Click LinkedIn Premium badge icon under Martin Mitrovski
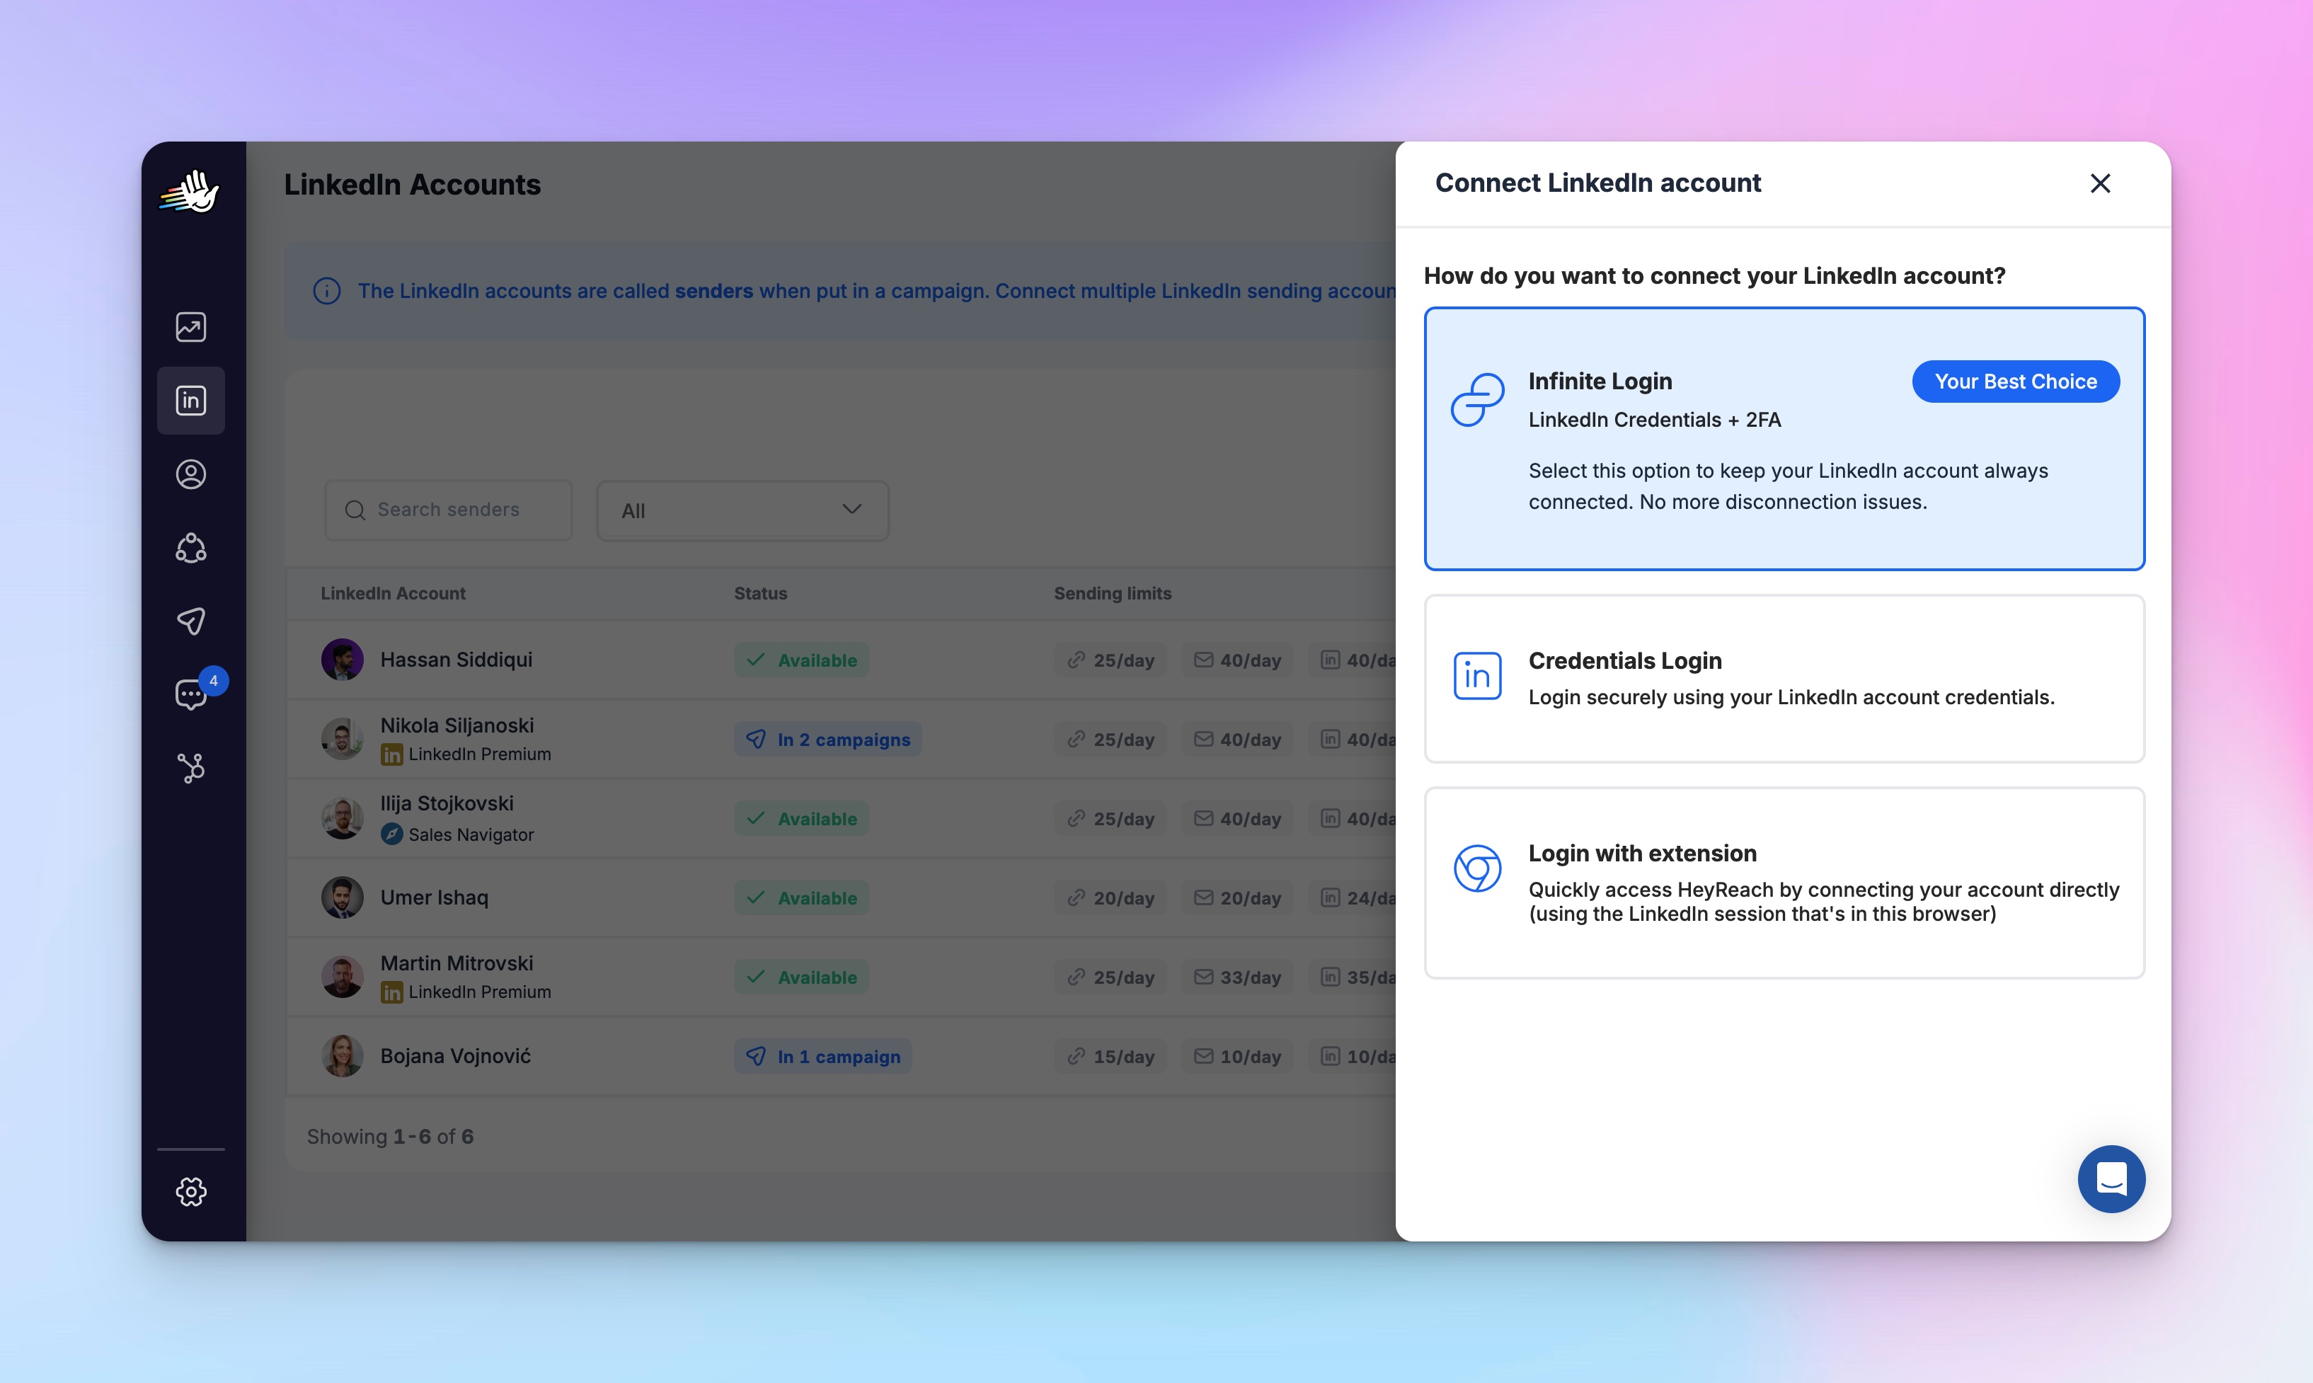The image size is (2313, 1383). (x=391, y=992)
